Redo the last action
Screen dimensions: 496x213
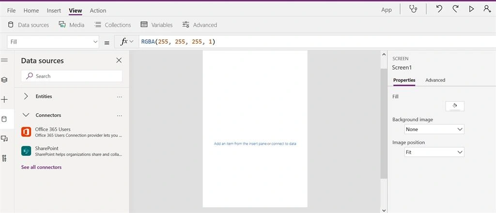(x=455, y=9)
